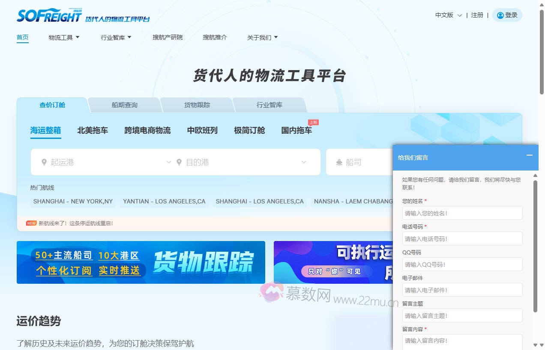The image size is (545, 350).
Task: Select the SHANGHAI – NEW YORK,NY hot route
Action: coord(72,201)
